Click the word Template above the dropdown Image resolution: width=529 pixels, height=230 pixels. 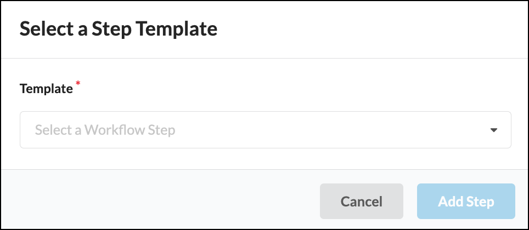(46, 88)
